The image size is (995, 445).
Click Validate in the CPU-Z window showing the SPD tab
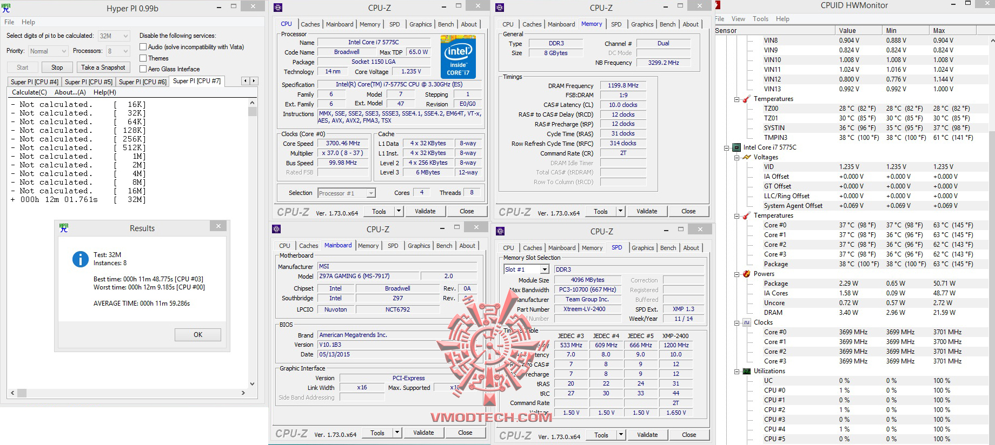pyautogui.click(x=647, y=435)
